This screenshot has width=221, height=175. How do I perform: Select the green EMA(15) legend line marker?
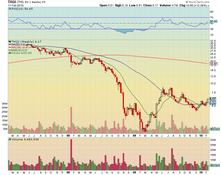pyautogui.click(x=10, y=50)
